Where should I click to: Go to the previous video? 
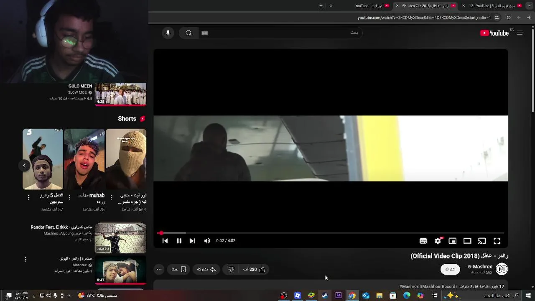click(x=165, y=241)
